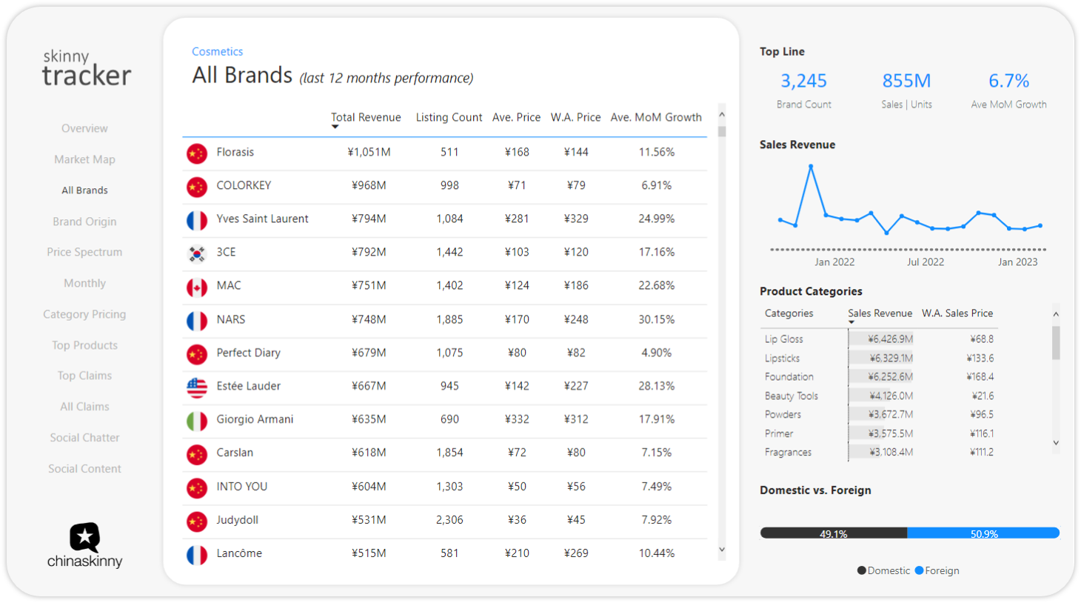Open the Social Chatter page
This screenshot has width=1081, height=603.
(84, 438)
